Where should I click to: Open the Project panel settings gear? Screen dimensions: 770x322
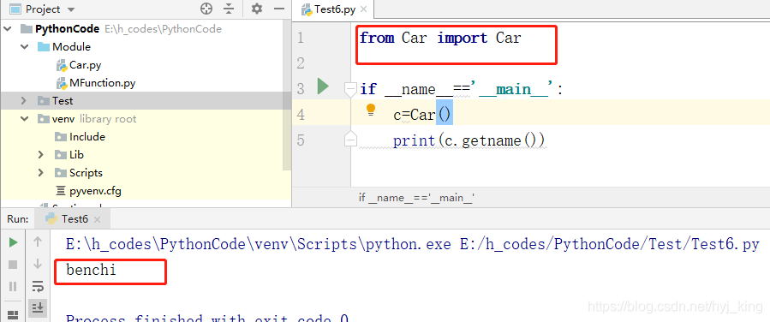[257, 9]
